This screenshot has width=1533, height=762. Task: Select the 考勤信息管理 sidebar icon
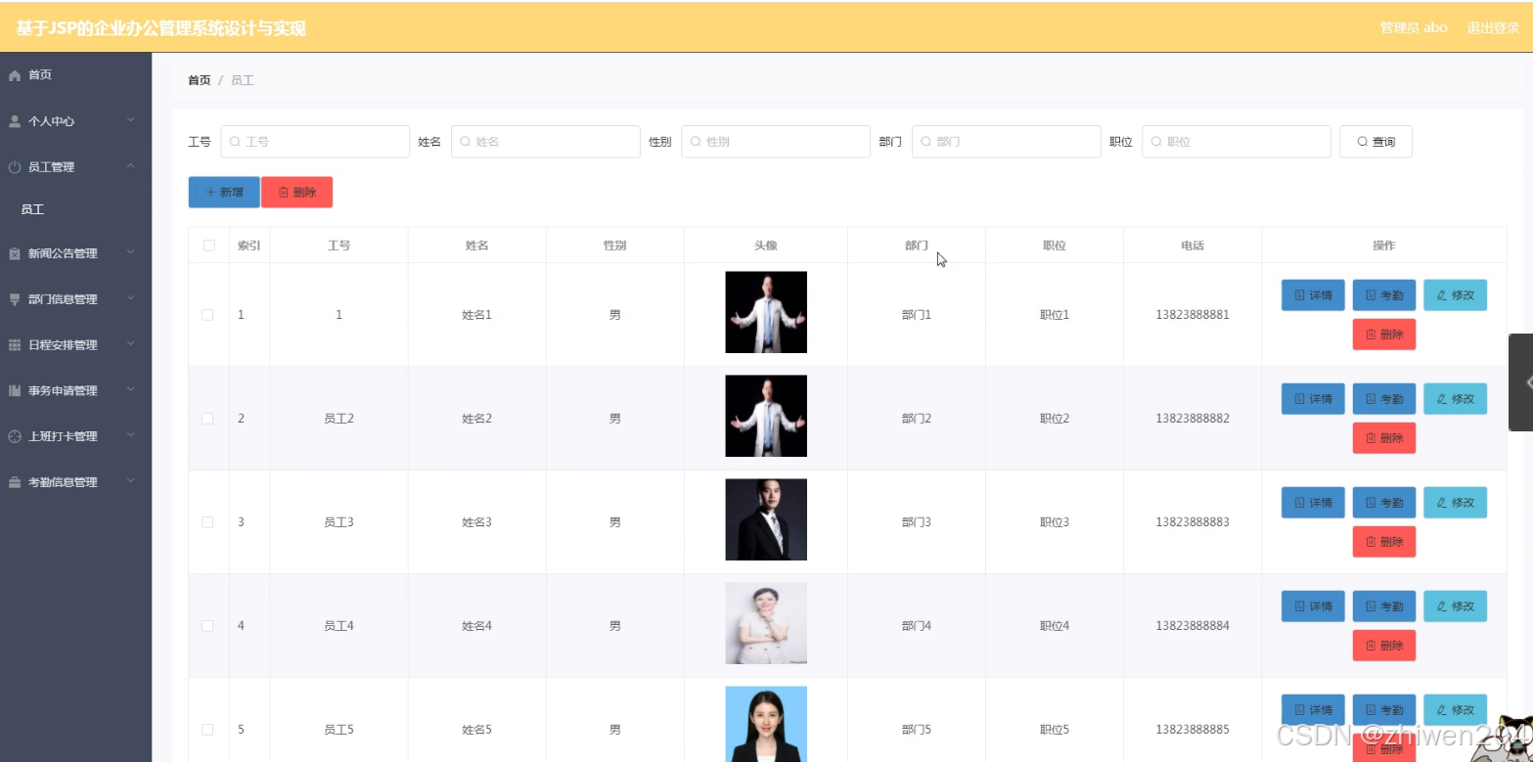14,481
